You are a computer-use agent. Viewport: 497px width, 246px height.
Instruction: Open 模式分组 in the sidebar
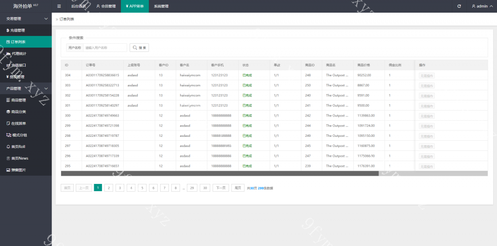coord(26,135)
